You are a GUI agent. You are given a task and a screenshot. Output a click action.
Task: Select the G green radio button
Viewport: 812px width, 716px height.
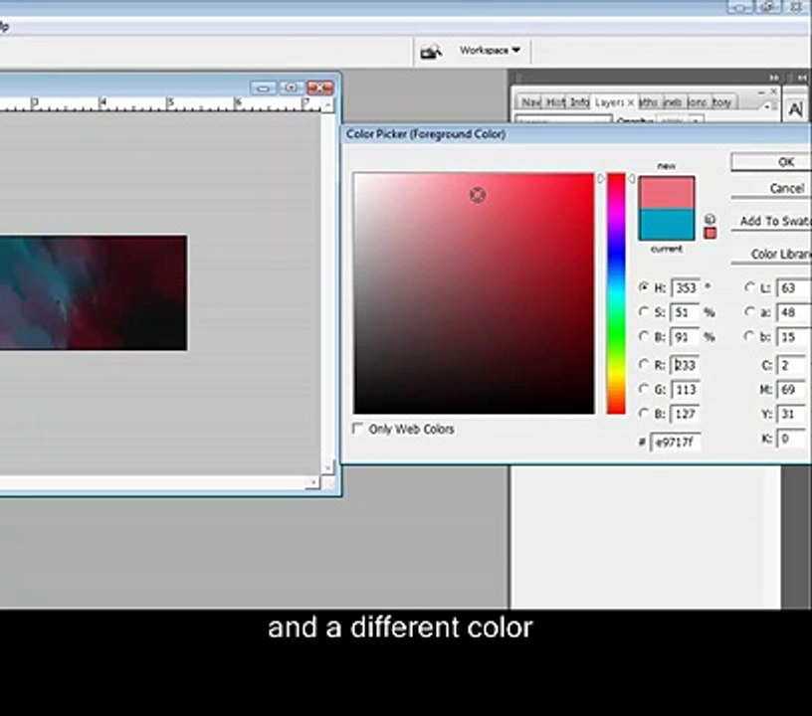click(x=644, y=388)
